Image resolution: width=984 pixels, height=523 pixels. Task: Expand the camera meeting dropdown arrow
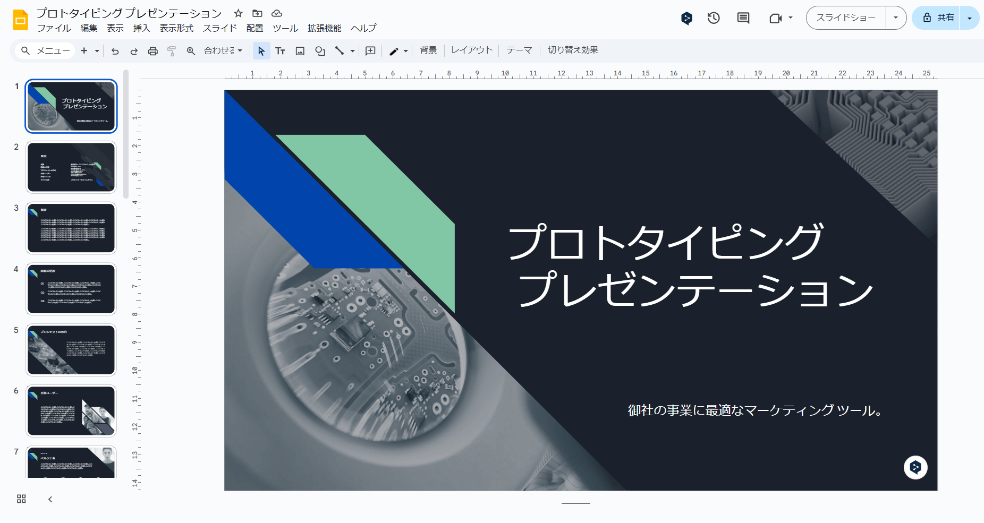791,18
